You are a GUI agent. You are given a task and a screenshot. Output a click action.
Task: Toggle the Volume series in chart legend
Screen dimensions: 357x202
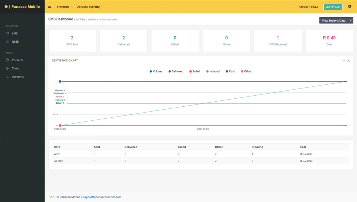click(156, 72)
